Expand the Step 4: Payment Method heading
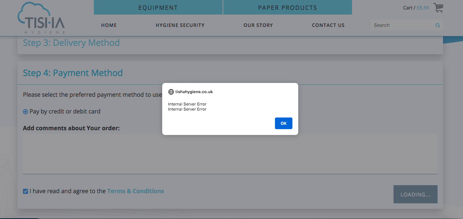The height and width of the screenshot is (219, 463). pos(73,73)
